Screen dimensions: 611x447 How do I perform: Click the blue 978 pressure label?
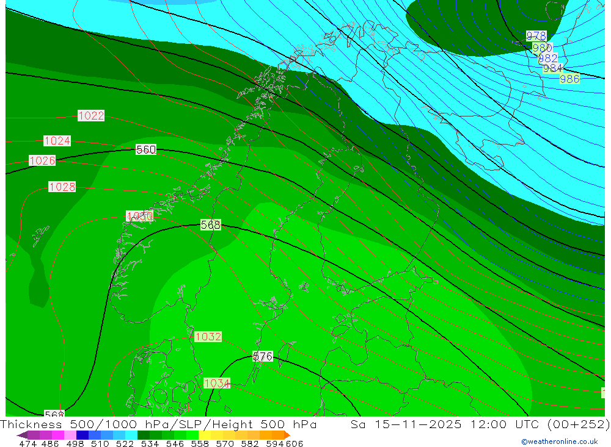(536, 36)
